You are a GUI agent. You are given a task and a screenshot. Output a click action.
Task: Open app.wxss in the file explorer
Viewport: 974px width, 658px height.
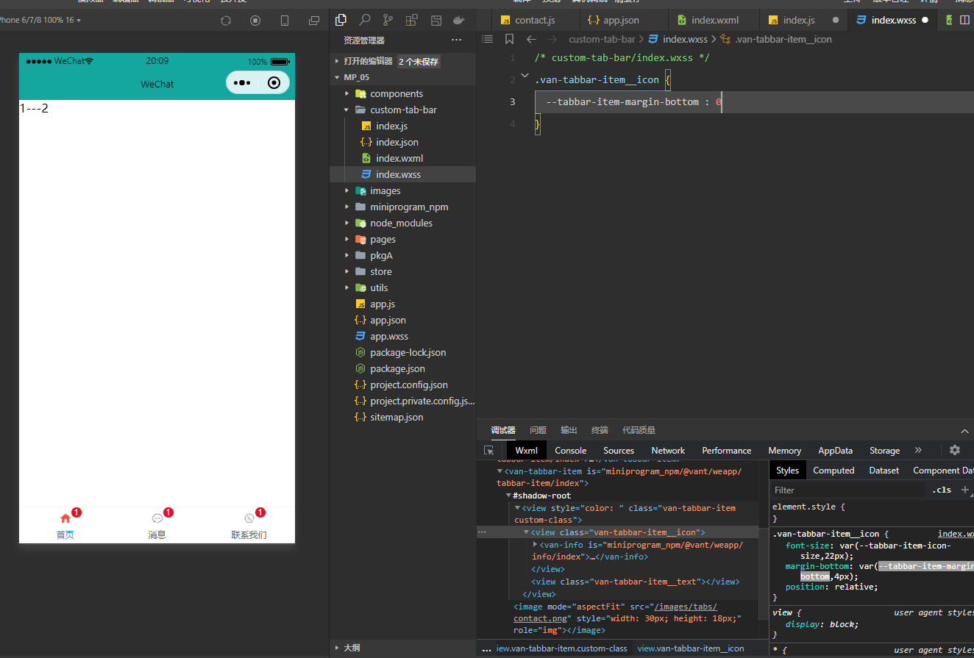pos(389,336)
